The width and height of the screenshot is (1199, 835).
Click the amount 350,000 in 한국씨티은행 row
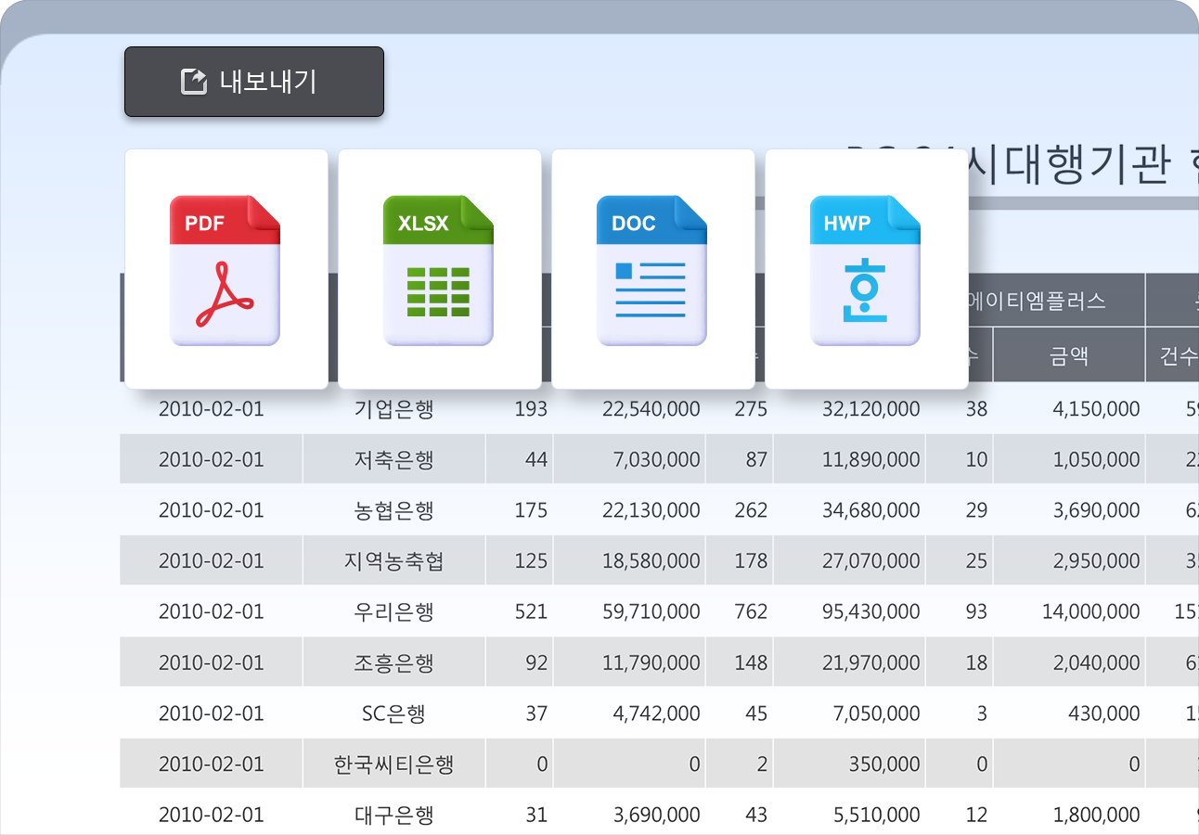click(884, 765)
